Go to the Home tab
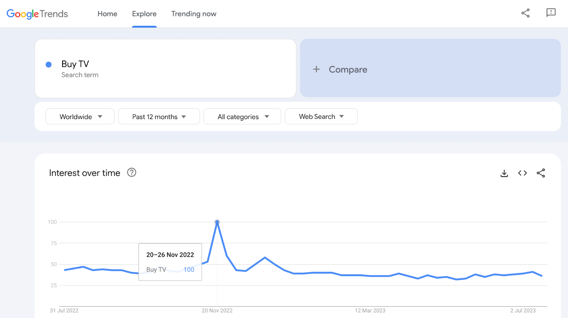This screenshot has width=568, height=318. 107,14
